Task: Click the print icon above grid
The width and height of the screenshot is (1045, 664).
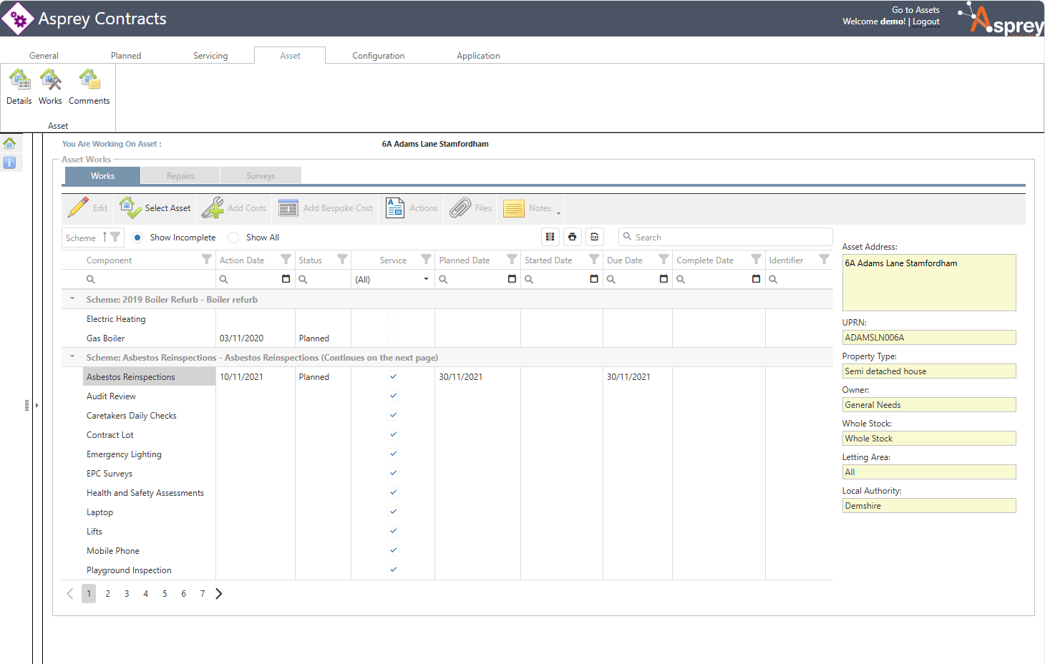Action: pos(572,237)
